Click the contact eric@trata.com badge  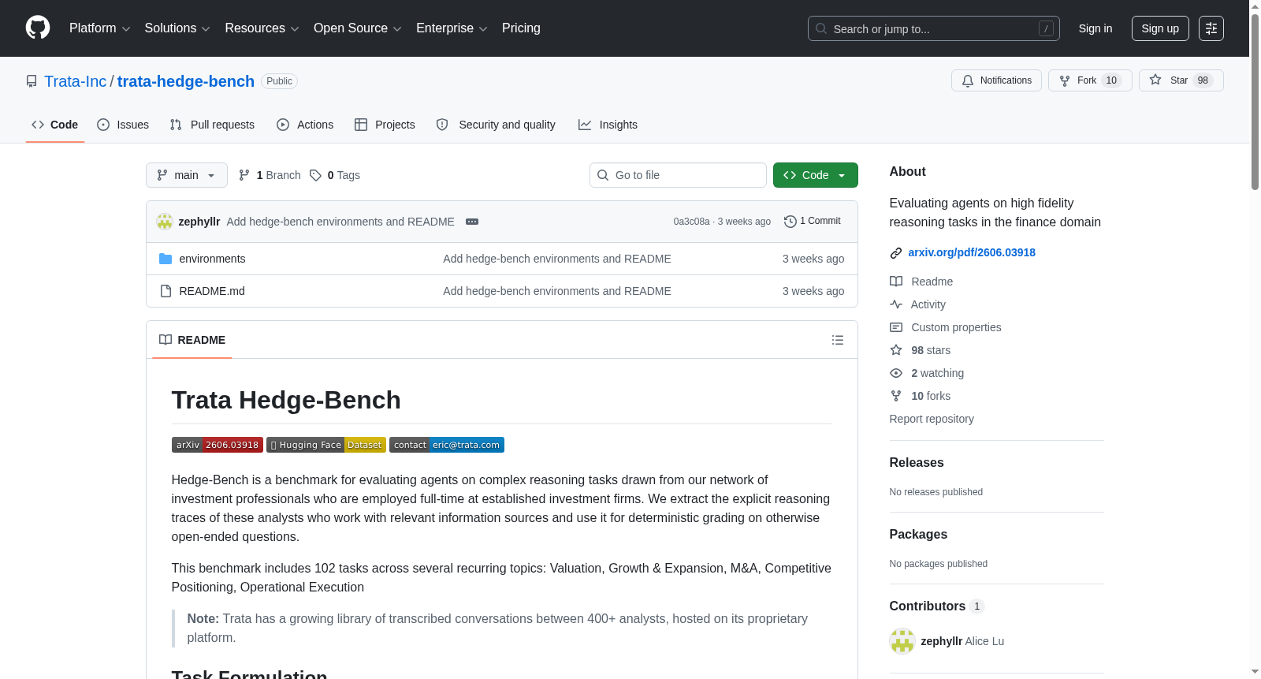(447, 445)
